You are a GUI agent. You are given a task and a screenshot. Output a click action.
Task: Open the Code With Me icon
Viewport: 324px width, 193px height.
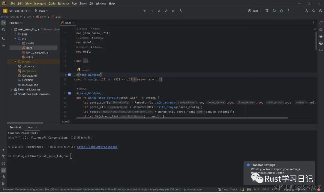point(306,11)
